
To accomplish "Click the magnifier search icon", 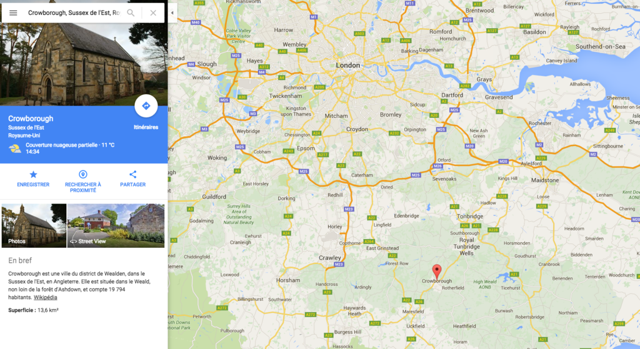I will (131, 12).
